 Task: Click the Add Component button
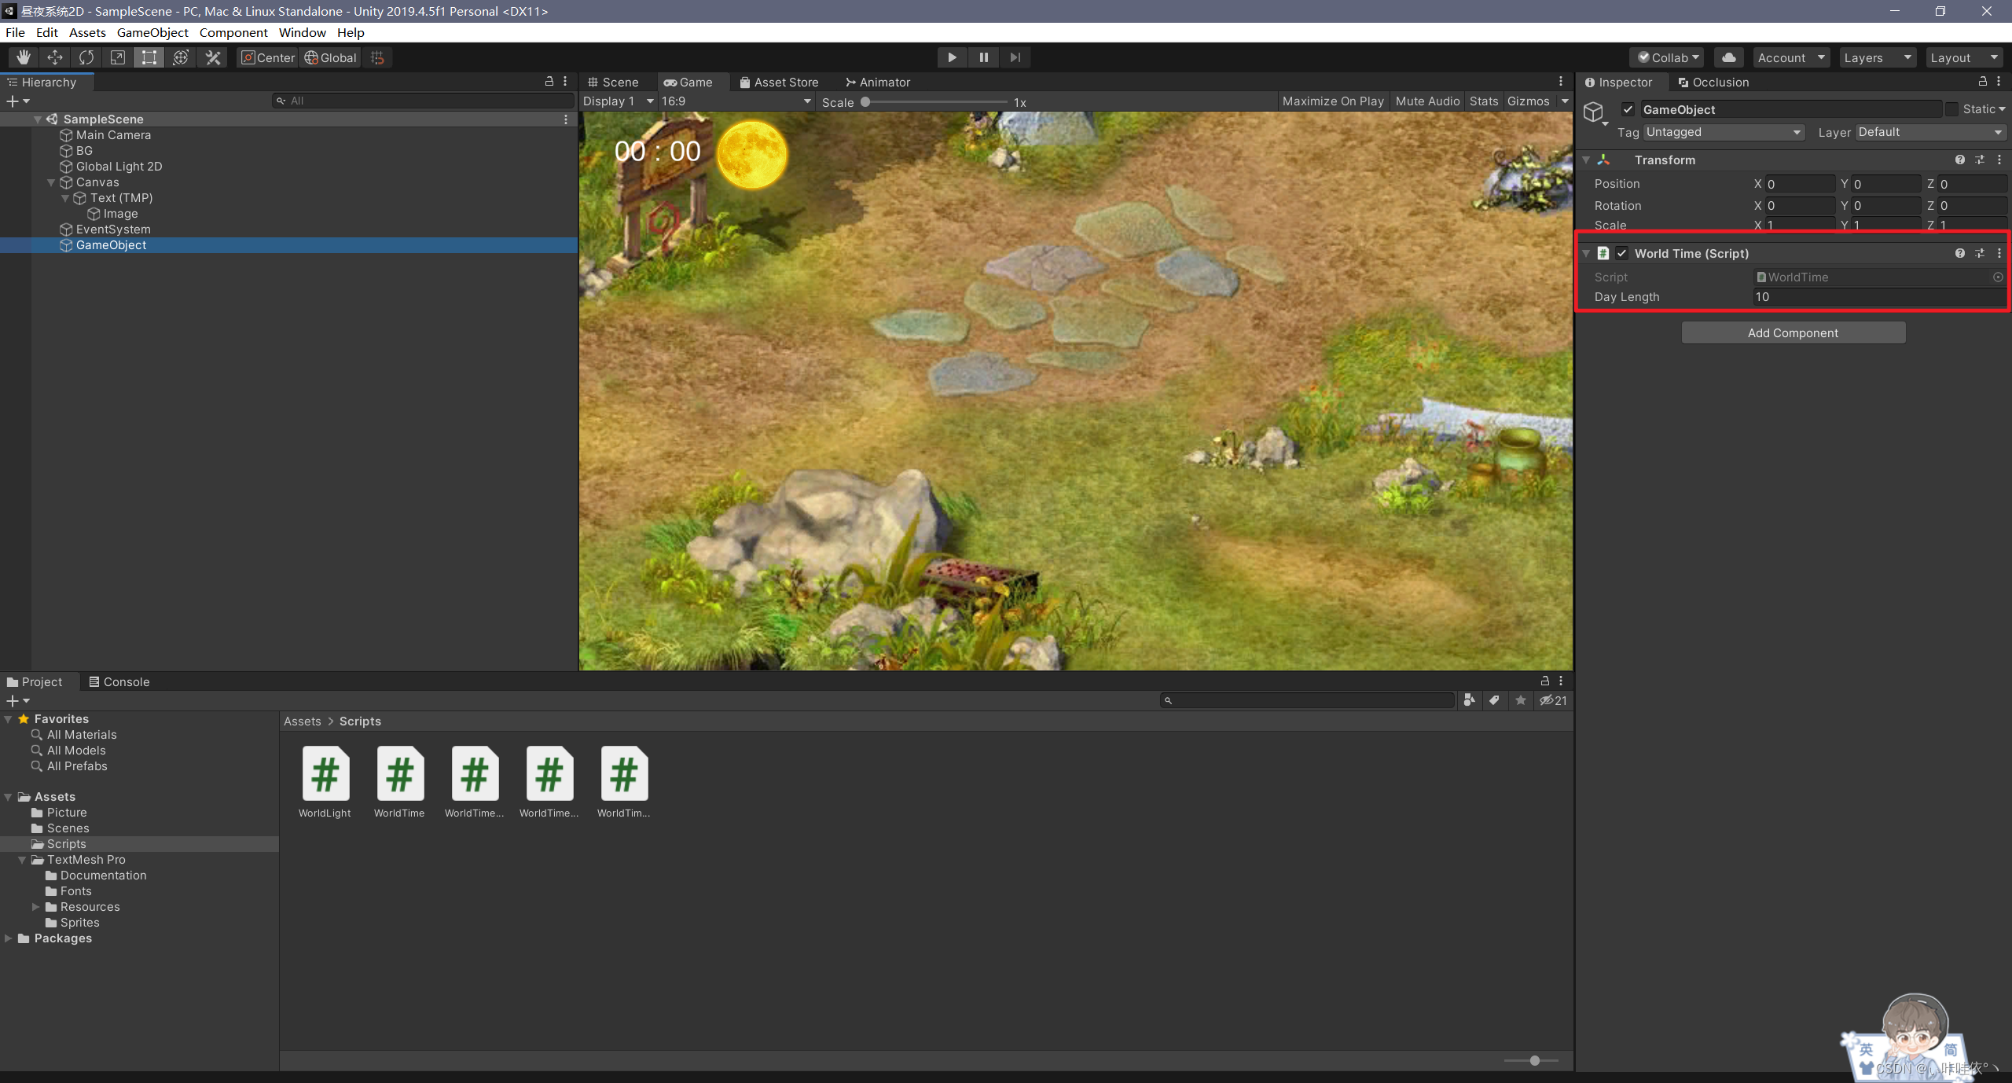tap(1793, 332)
